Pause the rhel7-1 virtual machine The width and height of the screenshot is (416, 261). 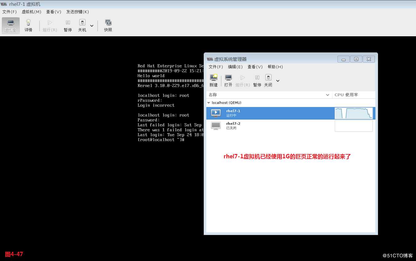click(68, 26)
